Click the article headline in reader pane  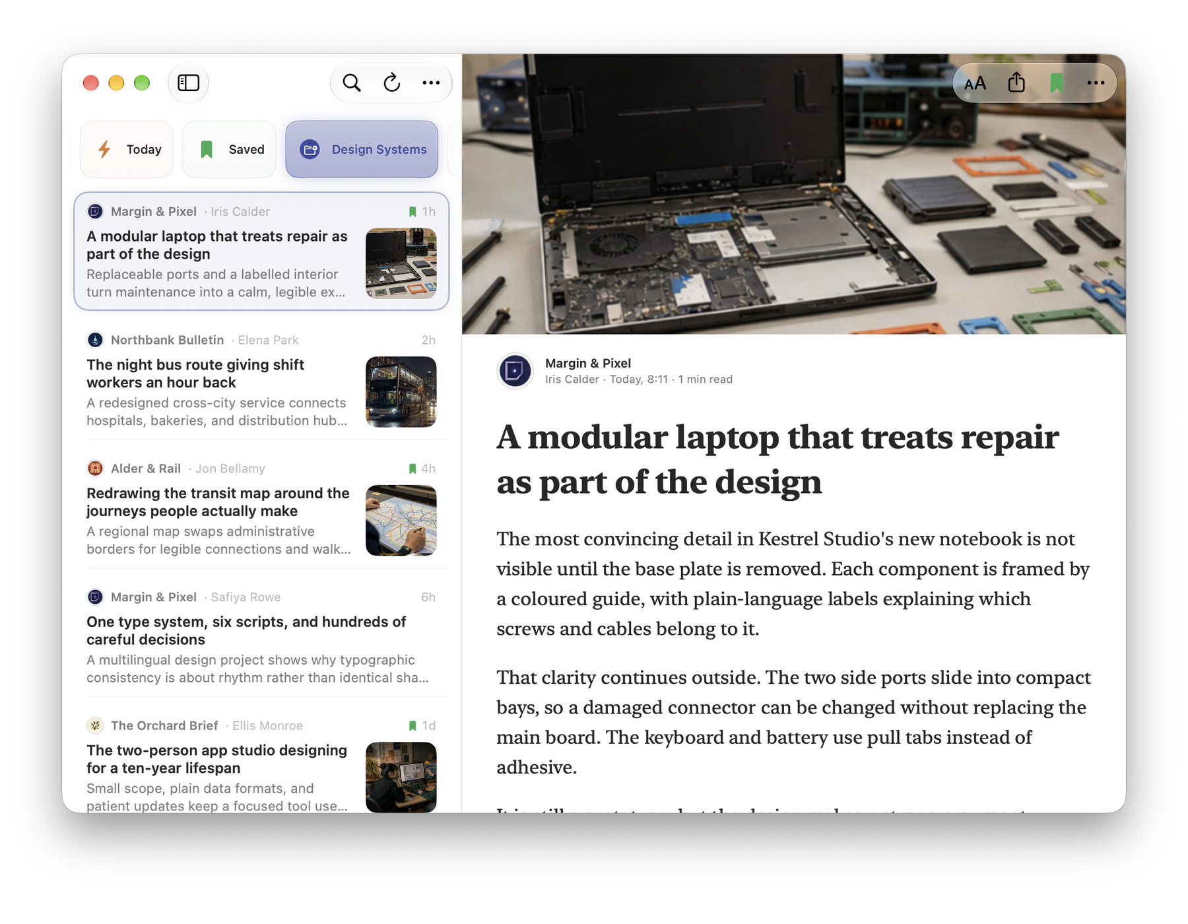(x=777, y=459)
